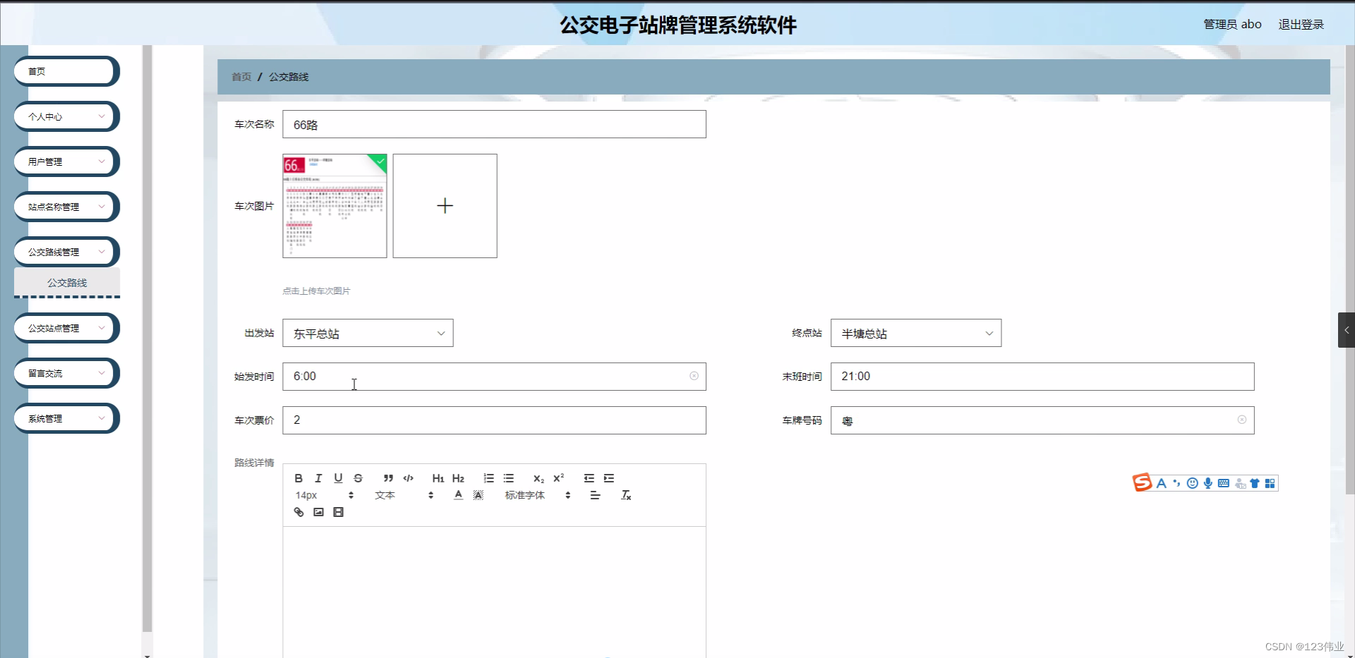Apply italic formatting in the editor toolbar

[318, 478]
